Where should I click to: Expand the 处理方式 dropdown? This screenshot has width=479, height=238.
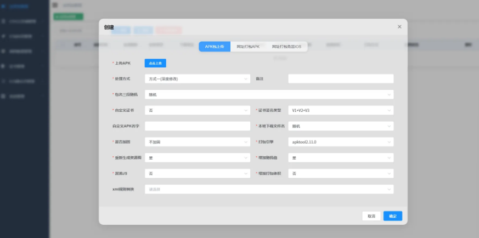198,79
